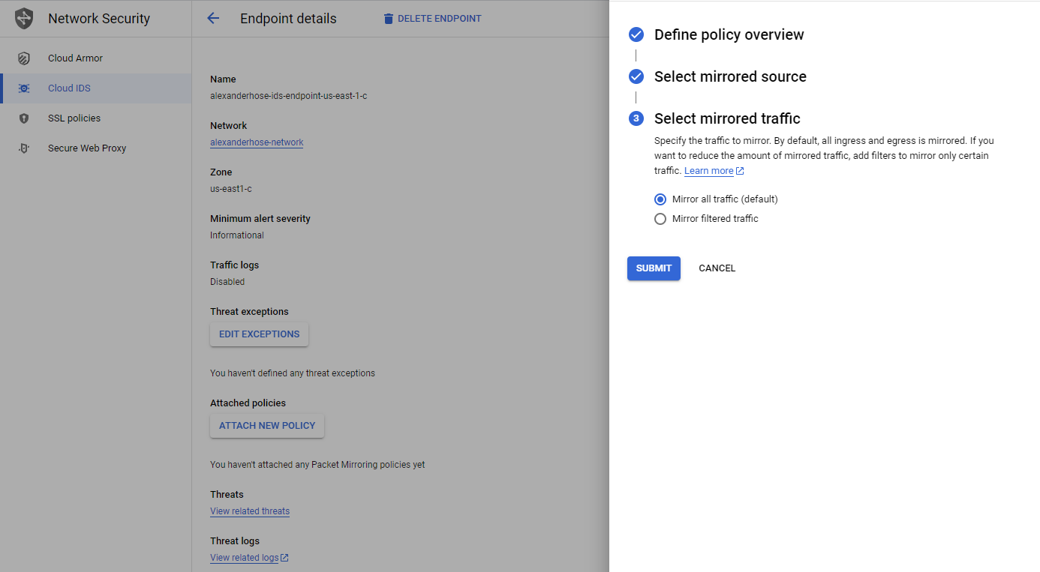Screen dimensions: 1040x572
Task: Click DELETE ENDPOINT button
Action: (x=432, y=19)
